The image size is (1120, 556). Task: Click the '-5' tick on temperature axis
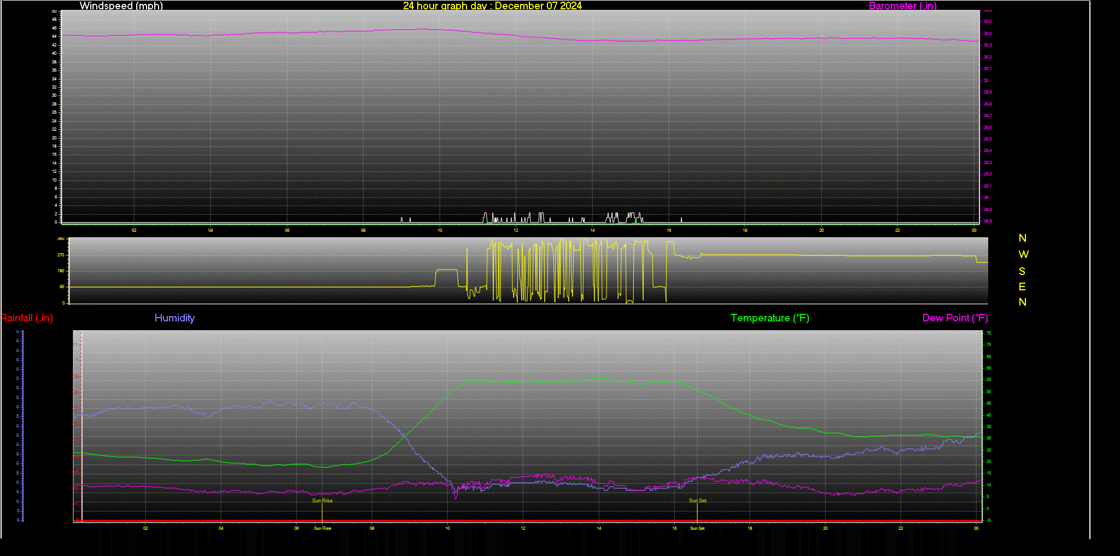click(988, 520)
